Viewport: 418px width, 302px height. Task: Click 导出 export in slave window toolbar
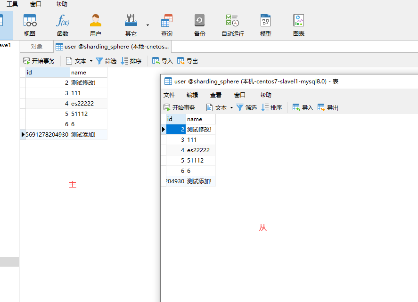(x=328, y=108)
